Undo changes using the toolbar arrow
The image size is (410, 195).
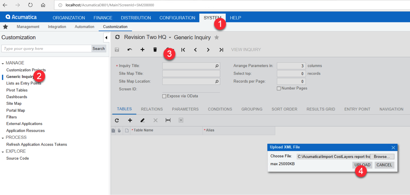[130, 50]
